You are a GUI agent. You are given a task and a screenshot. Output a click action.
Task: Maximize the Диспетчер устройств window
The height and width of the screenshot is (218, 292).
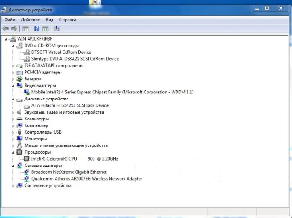(x=267, y=8)
